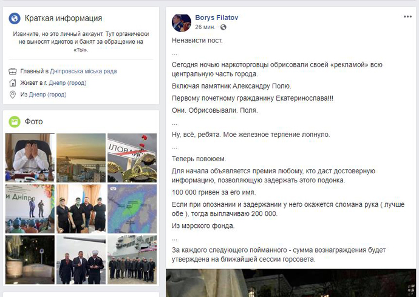Click the globe icon next to Краткая информация

[x=15, y=18]
